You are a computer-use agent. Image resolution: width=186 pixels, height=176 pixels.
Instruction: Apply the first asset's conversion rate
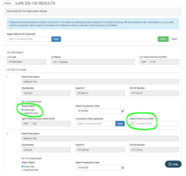coord(120,124)
